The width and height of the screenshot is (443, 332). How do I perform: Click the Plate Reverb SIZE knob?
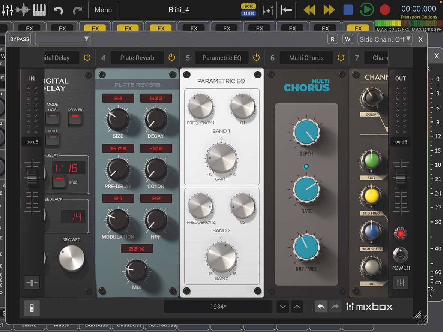tap(118, 120)
